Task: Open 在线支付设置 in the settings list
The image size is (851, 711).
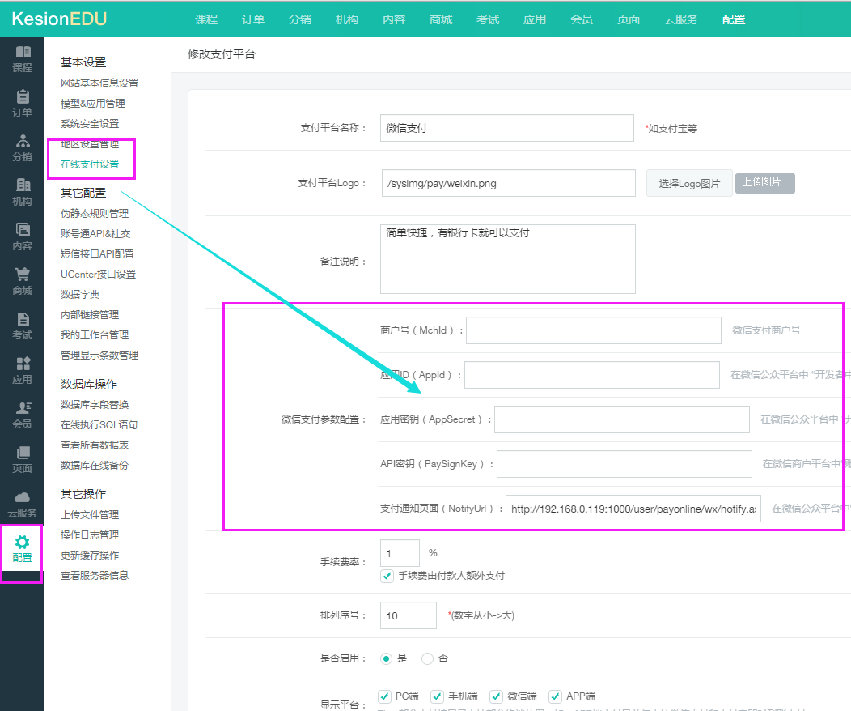Action: 90,164
